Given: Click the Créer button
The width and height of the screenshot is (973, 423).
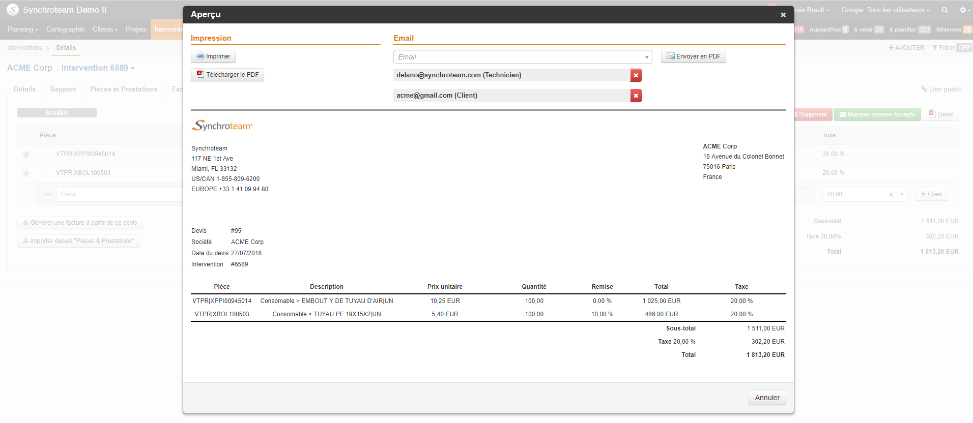Looking at the screenshot, I should 932,194.
